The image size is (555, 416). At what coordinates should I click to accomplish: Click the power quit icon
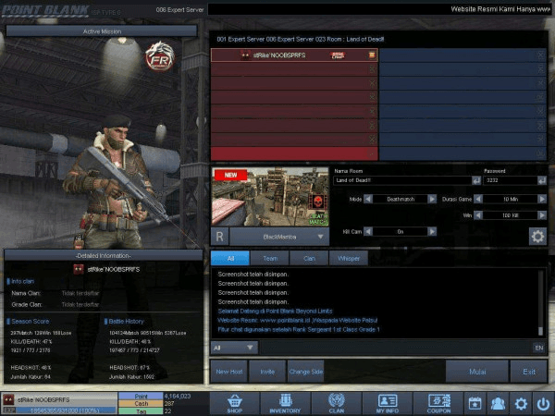542,403
